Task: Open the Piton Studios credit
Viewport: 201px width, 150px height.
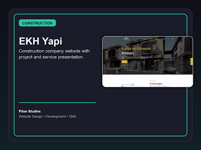Action: [30, 111]
